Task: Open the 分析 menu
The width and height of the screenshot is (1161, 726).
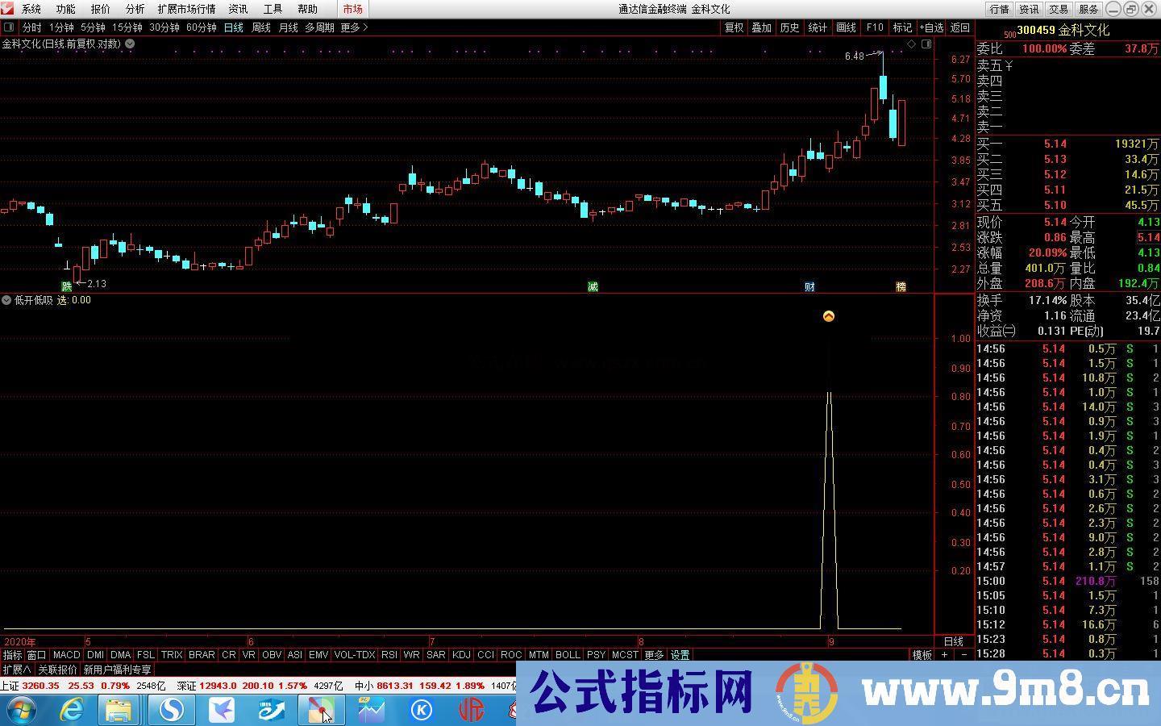Action: 135,9
